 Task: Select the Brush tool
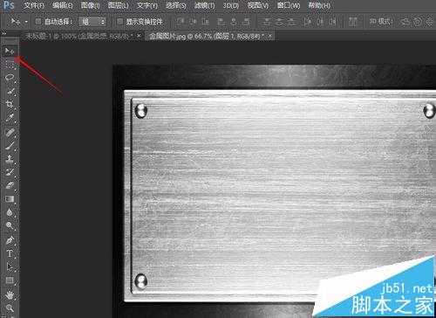pos(10,145)
